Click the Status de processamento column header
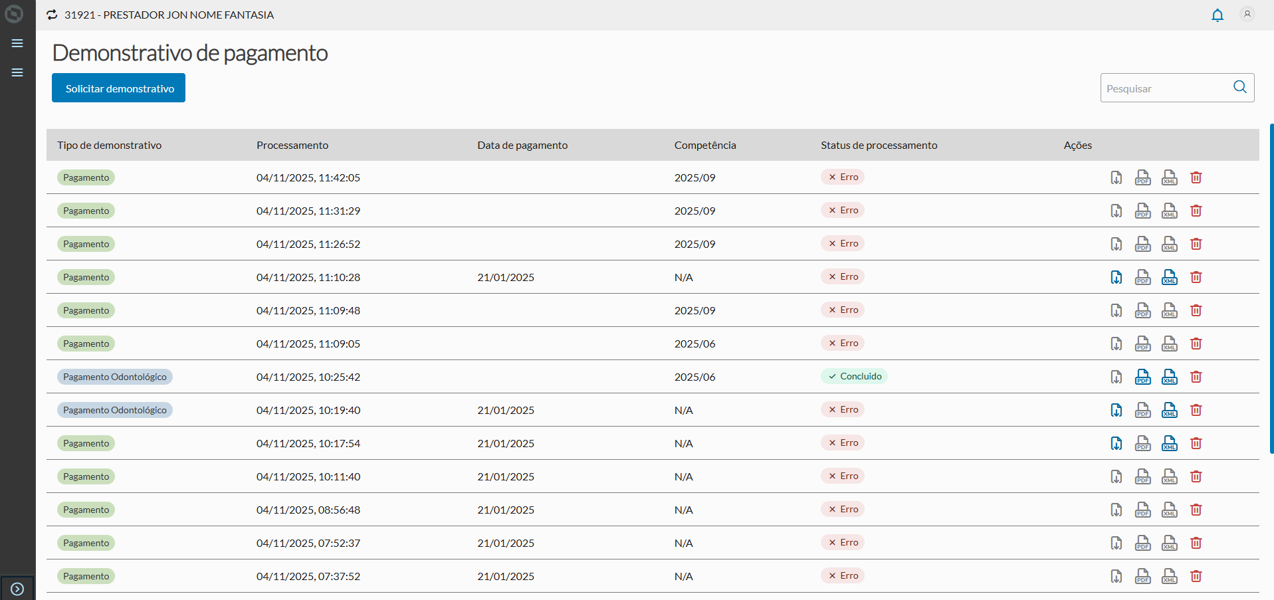 879,145
